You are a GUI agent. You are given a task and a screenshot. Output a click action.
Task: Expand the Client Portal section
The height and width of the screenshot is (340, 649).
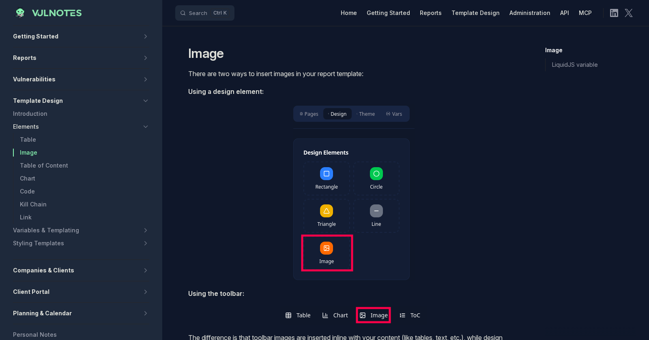(146, 292)
